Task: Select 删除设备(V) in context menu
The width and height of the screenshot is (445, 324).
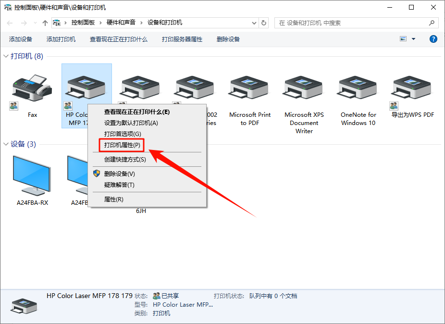Action: [x=119, y=174]
